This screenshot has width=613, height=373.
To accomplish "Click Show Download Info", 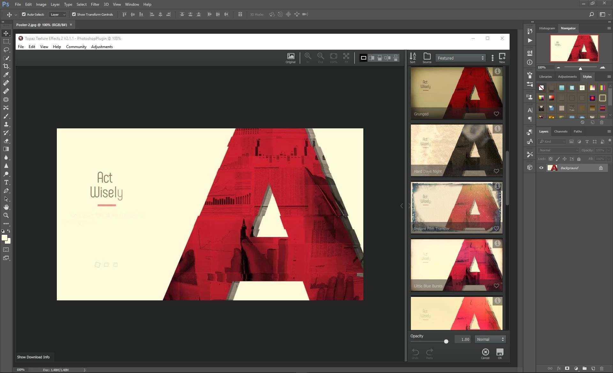I will coord(33,357).
